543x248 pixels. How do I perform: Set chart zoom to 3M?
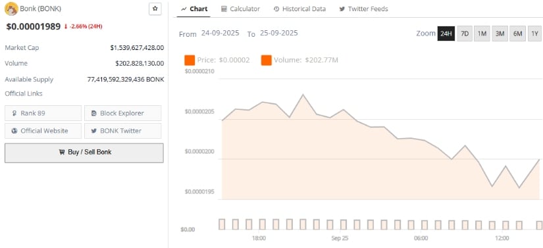pyautogui.click(x=500, y=34)
